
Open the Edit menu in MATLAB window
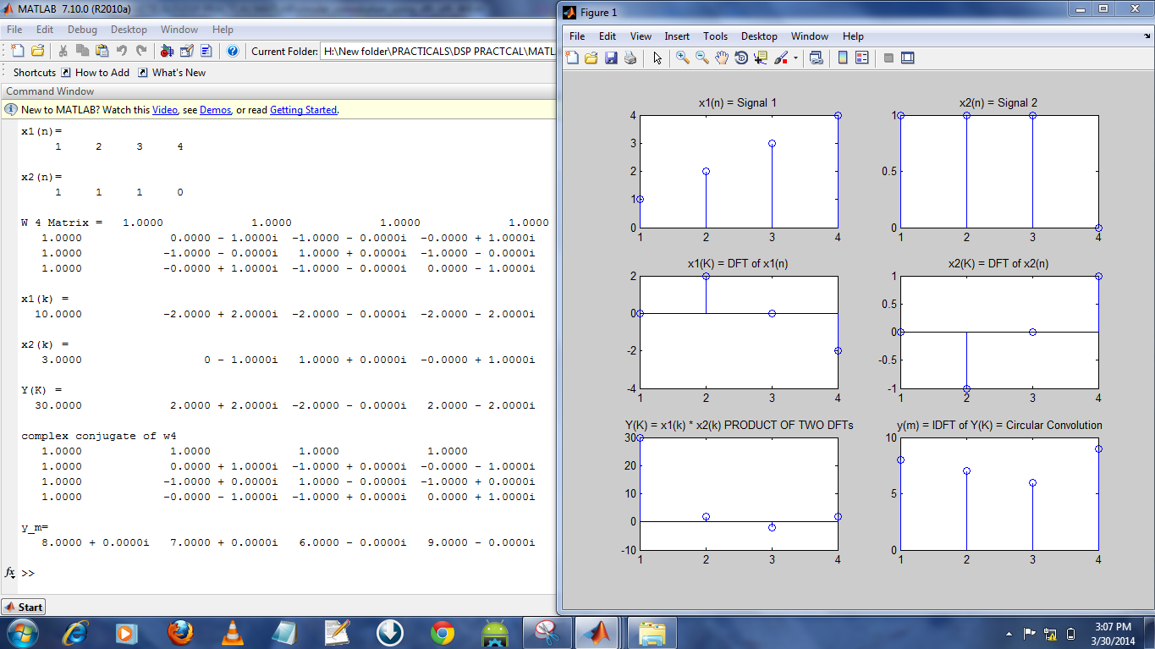coord(45,30)
